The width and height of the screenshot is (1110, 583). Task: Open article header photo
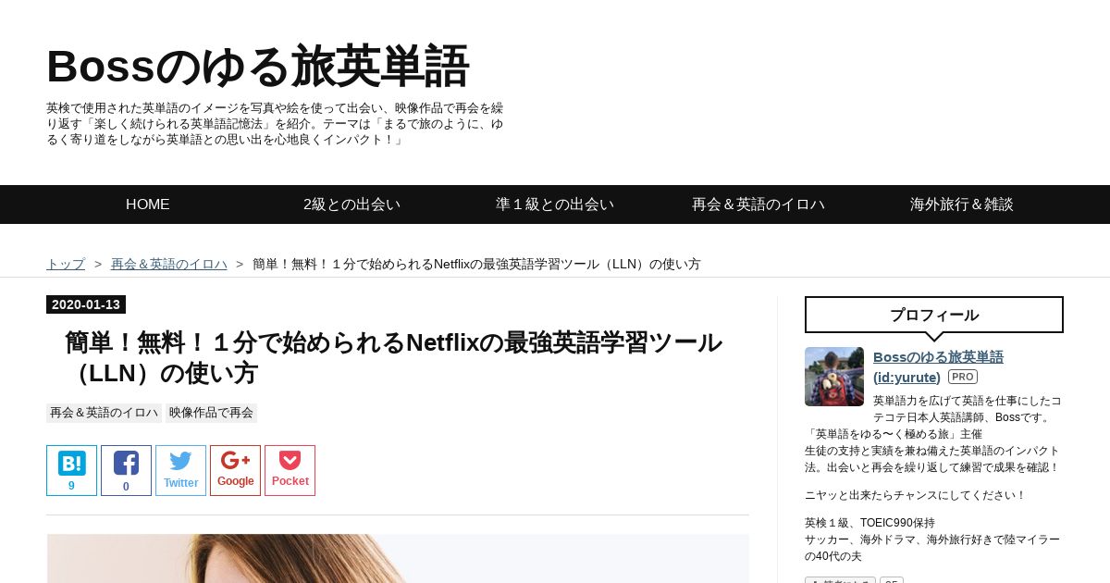(398, 558)
